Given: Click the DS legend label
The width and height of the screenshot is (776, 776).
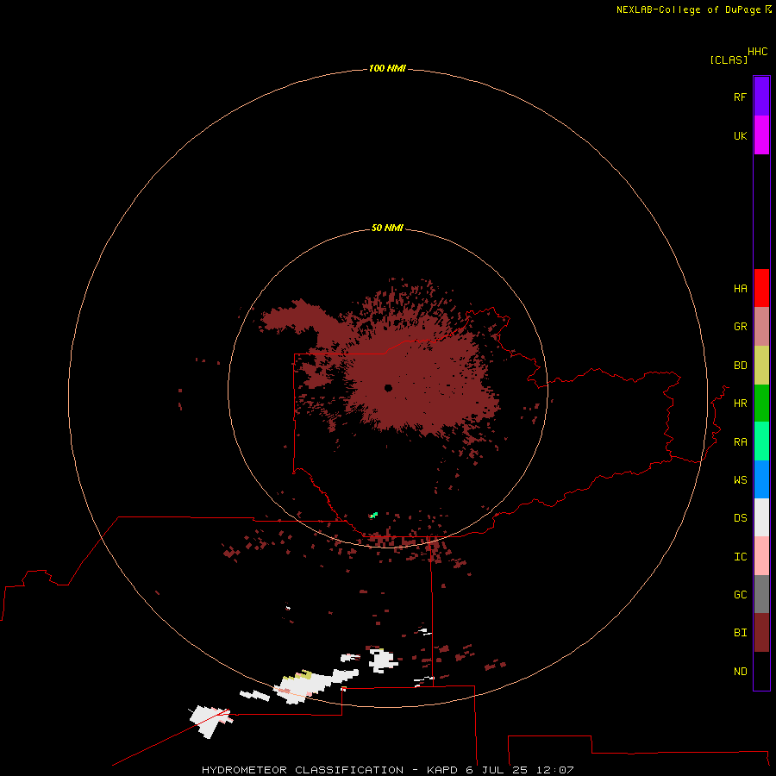Looking at the screenshot, I should coord(740,518).
